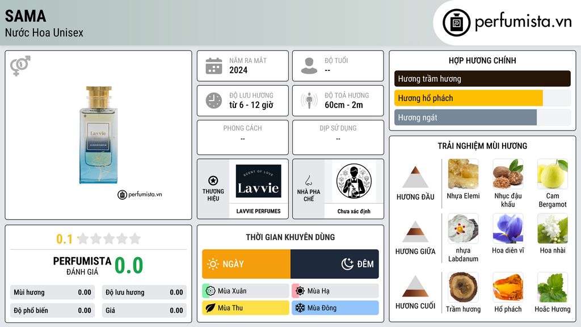The height and width of the screenshot is (327, 581).
Task: Click the perfumista.vn perfume bottle logo icon
Action: pyautogui.click(x=456, y=23)
